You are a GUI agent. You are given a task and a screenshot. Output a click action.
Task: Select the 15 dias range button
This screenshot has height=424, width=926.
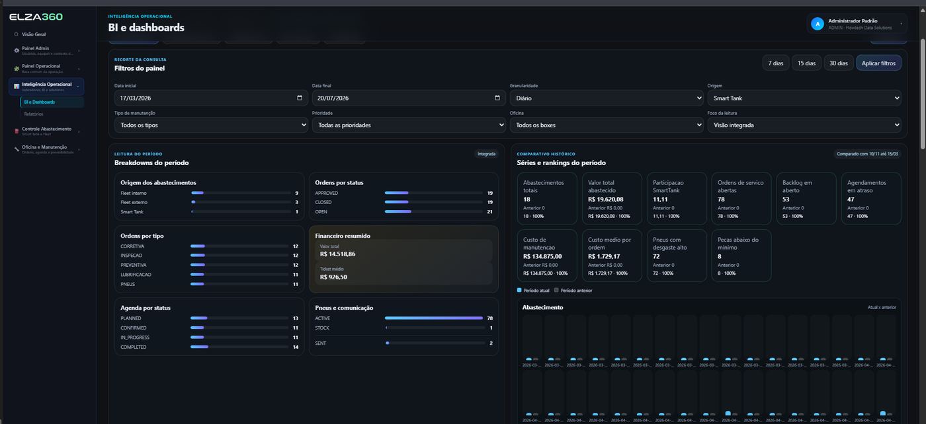click(x=806, y=63)
